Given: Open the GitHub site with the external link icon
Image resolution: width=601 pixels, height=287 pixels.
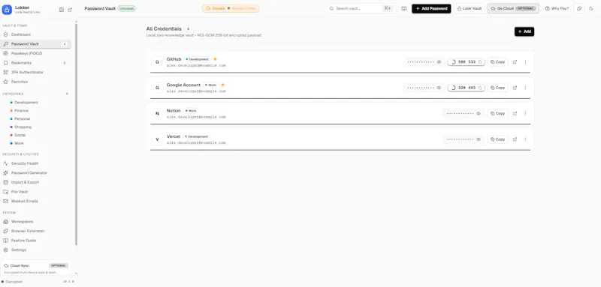Looking at the screenshot, I should tap(515, 62).
